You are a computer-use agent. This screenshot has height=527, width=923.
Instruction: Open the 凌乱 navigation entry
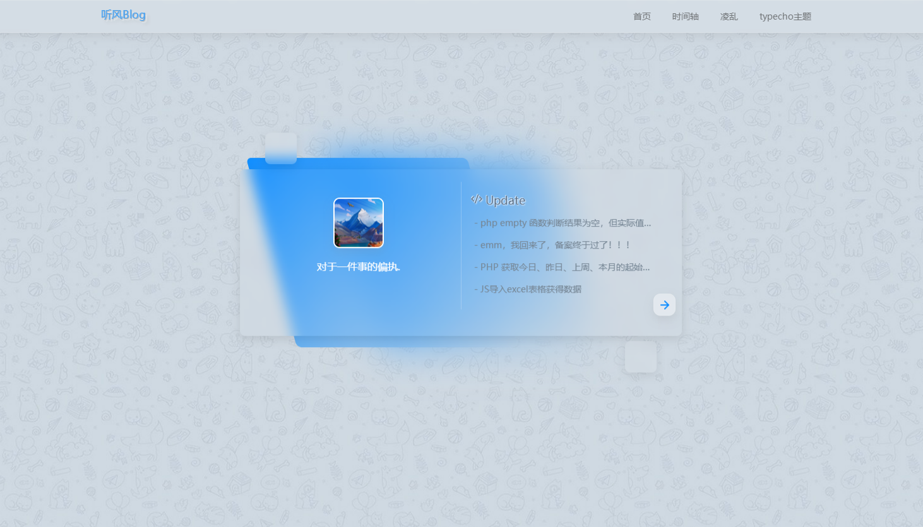729,16
